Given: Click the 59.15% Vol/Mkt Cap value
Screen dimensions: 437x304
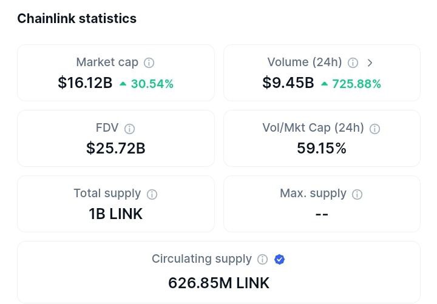Looking at the screenshot, I should (322, 148).
